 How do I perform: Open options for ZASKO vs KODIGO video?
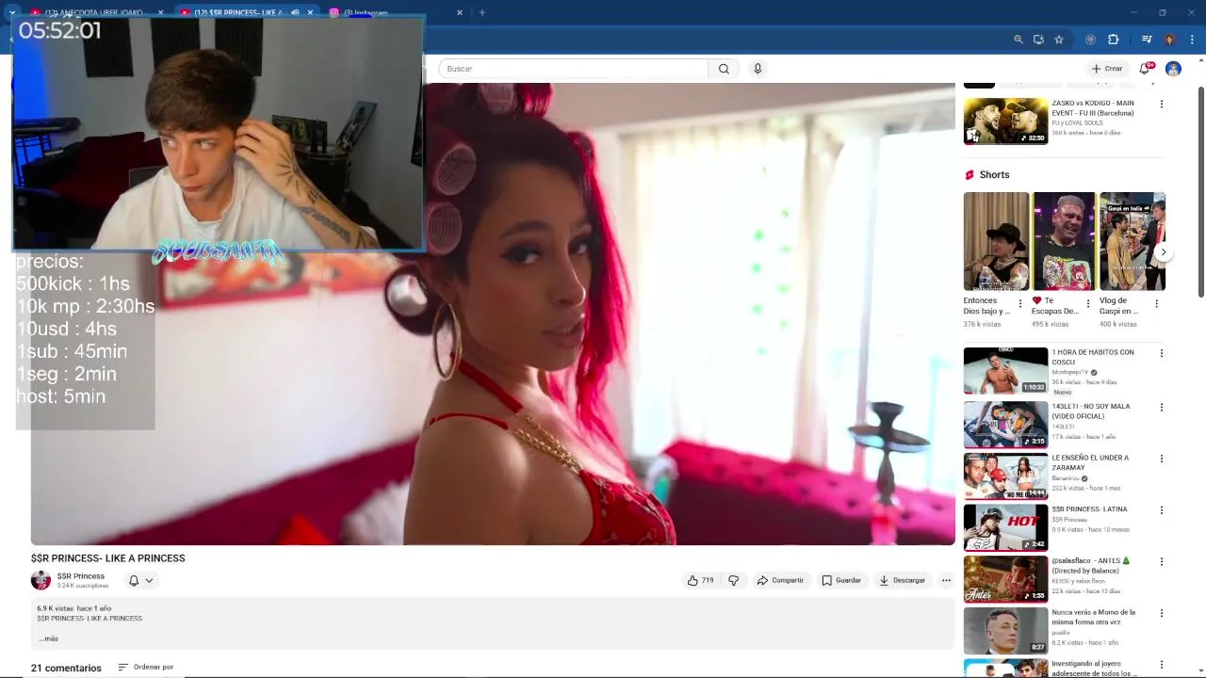[x=1161, y=104]
